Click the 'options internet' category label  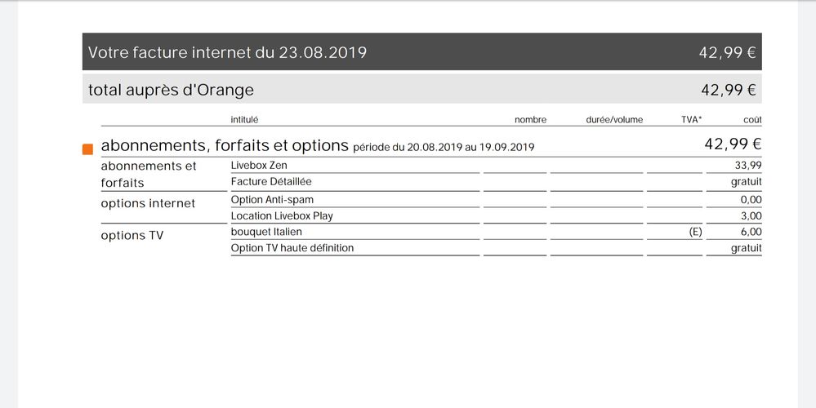(148, 203)
